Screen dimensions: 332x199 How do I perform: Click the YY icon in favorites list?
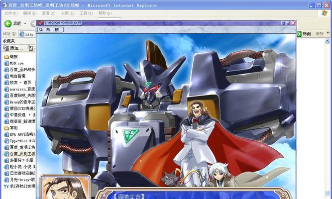[x=6, y=186]
